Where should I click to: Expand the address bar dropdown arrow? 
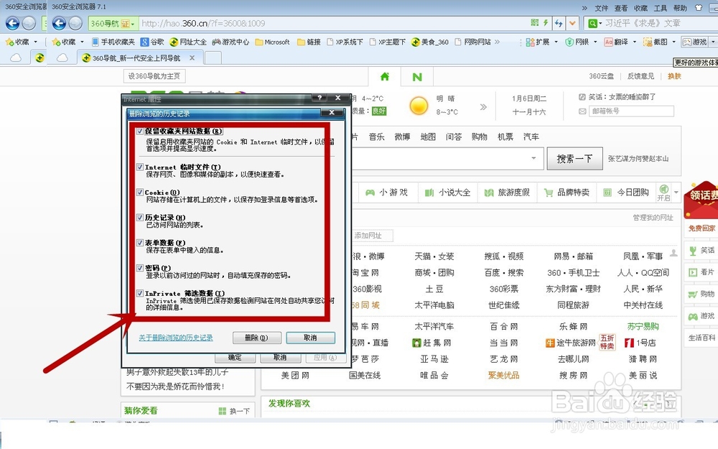[x=572, y=23]
